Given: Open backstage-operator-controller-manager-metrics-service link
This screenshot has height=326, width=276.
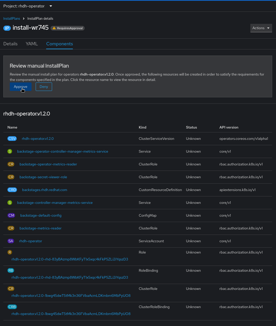Looking at the screenshot, I should (x=63, y=151).
